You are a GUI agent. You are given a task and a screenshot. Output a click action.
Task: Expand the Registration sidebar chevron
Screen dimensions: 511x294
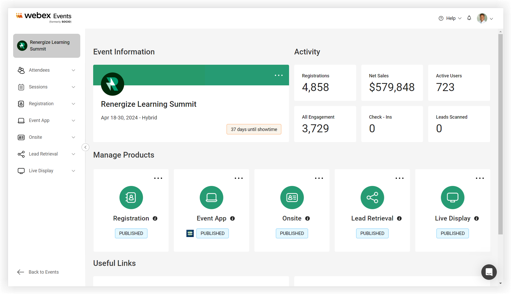point(73,104)
